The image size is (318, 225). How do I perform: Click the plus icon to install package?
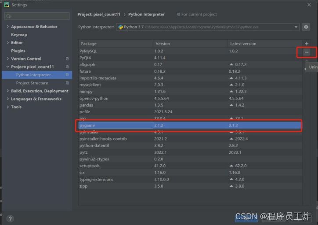point(307,44)
